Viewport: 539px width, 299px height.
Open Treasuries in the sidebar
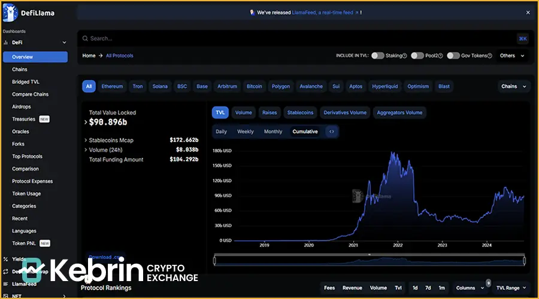pyautogui.click(x=24, y=119)
